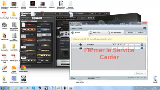
Task: Click the product icon next to Rammfire
Action: point(80,48)
